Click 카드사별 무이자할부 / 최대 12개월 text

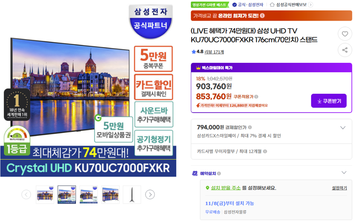[x=229, y=152]
